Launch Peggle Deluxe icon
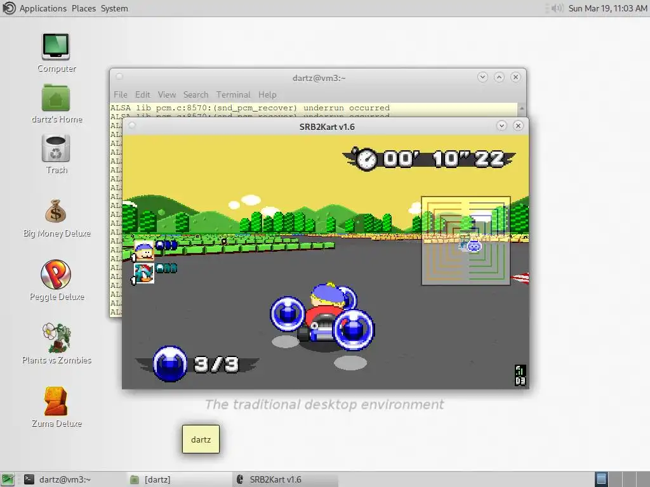This screenshot has height=487, width=650. pos(56,275)
